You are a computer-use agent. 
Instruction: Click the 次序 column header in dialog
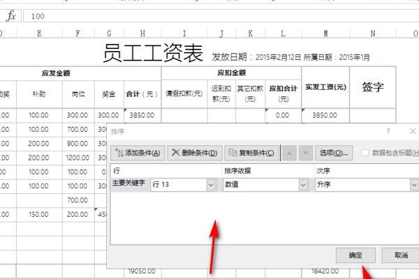pos(323,171)
